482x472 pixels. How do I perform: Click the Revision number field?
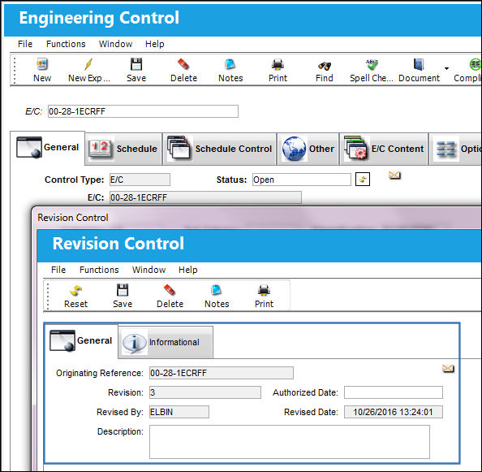click(x=205, y=392)
